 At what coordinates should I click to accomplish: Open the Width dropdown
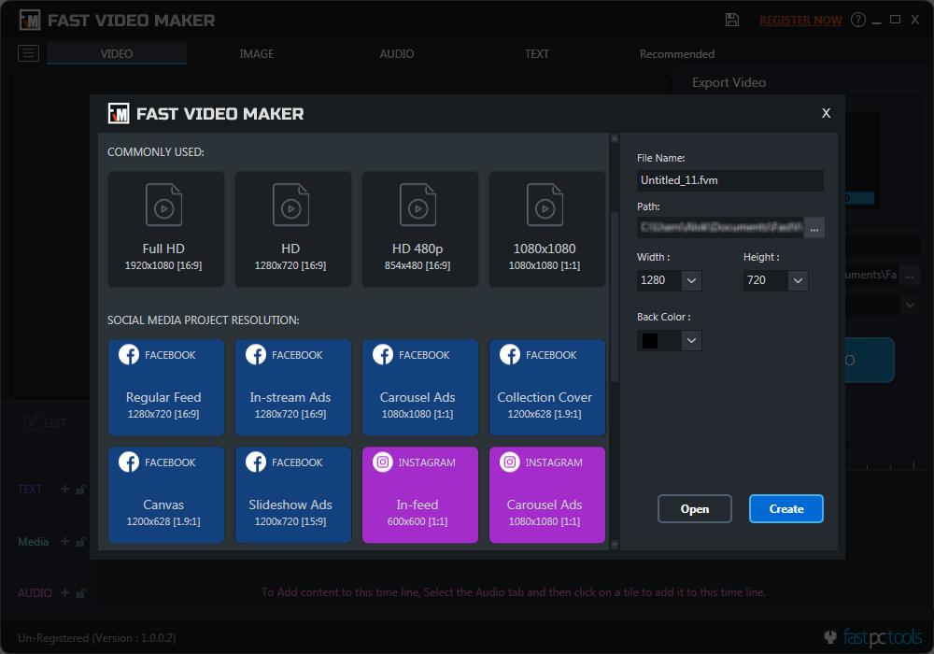coord(691,280)
